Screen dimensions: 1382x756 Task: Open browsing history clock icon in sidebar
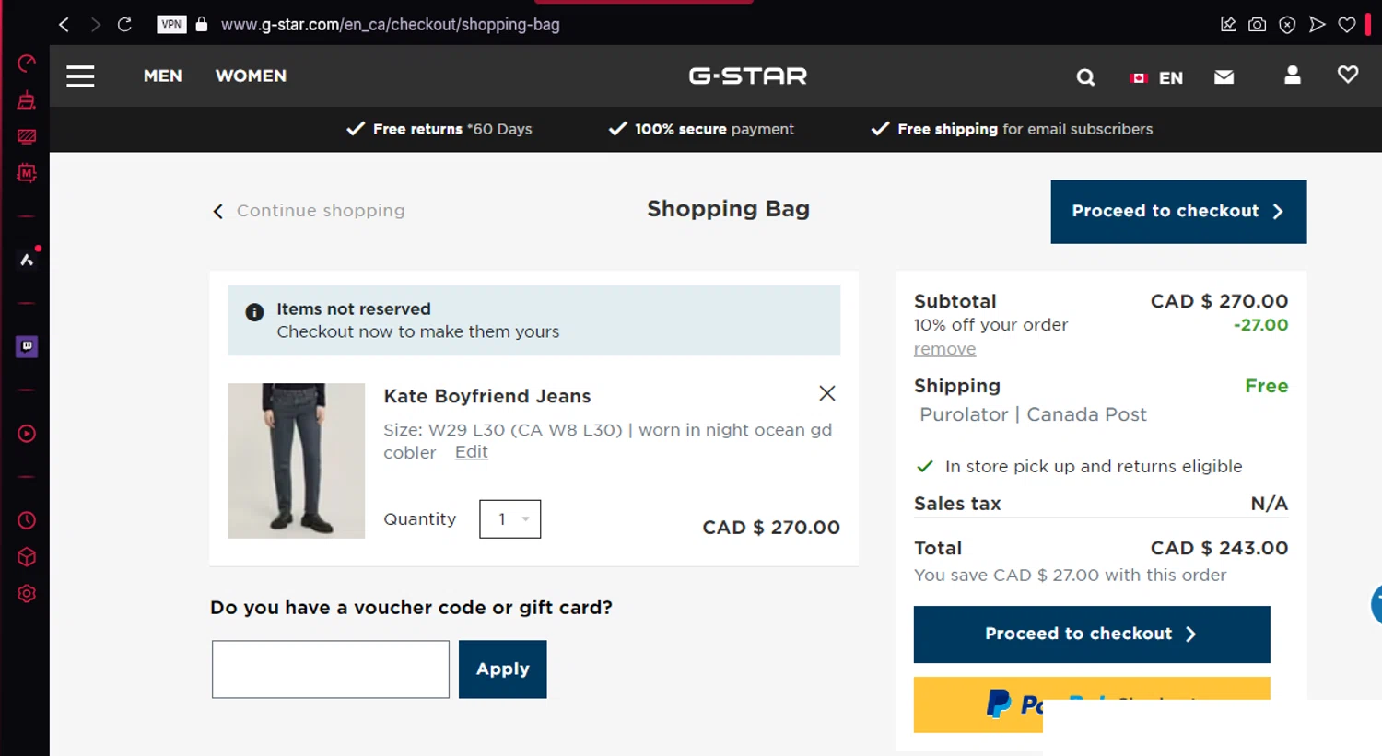pos(27,520)
